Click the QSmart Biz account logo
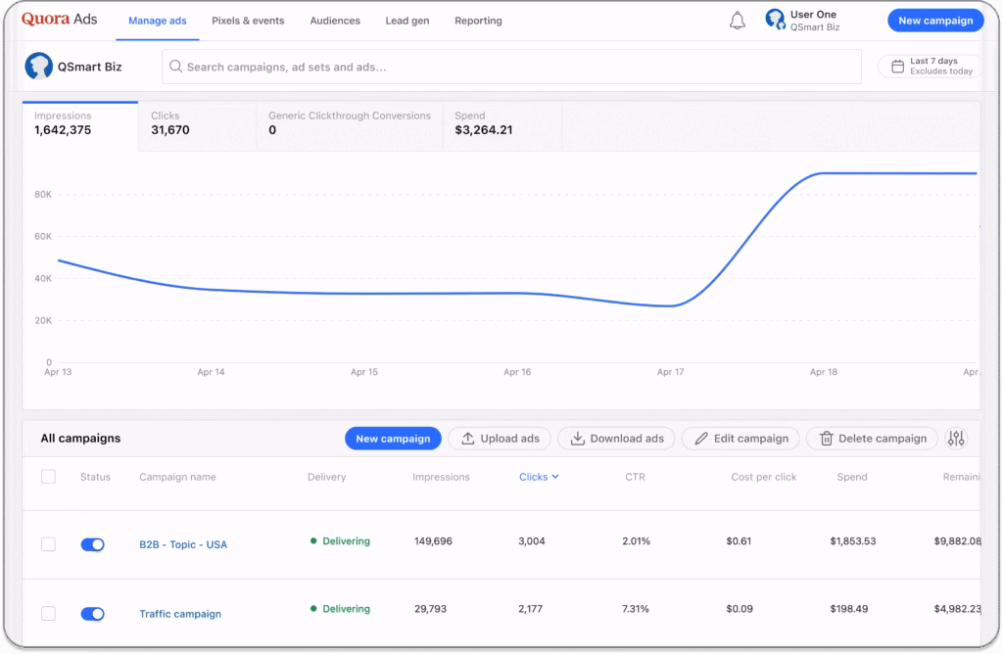 point(39,67)
